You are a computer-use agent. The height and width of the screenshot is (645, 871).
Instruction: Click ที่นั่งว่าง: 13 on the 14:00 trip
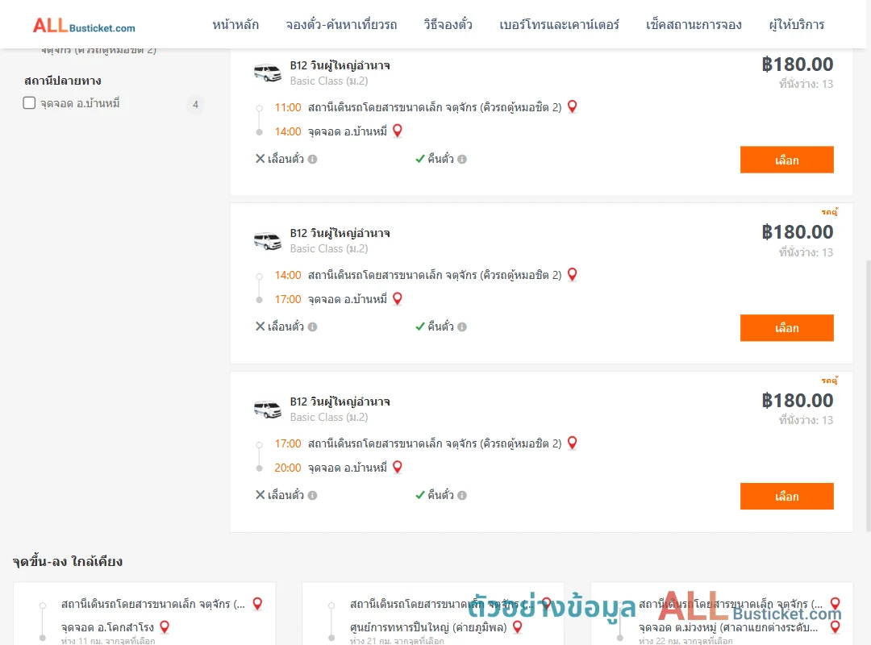point(806,252)
